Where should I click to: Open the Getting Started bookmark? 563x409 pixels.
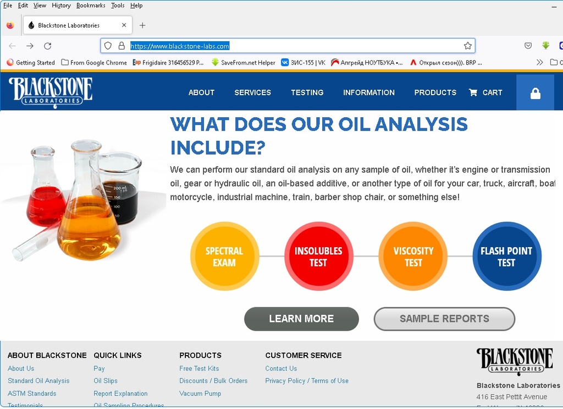(x=31, y=63)
